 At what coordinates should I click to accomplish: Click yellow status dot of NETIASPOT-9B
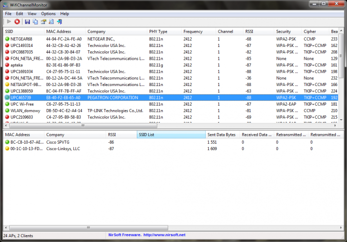7,85
